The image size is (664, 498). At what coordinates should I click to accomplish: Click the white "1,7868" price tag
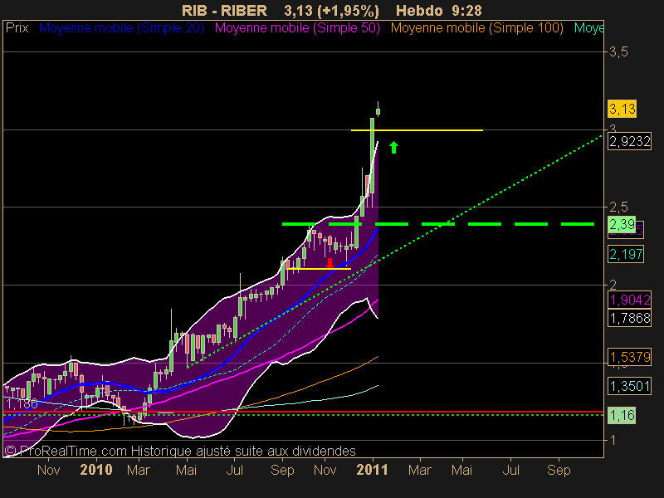pyautogui.click(x=629, y=318)
